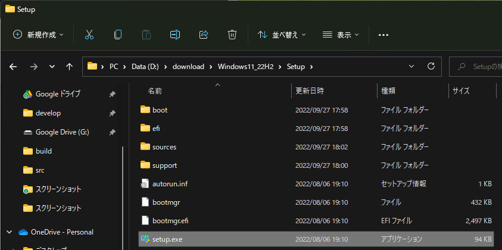Open Google ドライブ in sidebar
This screenshot has width=502, height=250.
tap(58, 94)
